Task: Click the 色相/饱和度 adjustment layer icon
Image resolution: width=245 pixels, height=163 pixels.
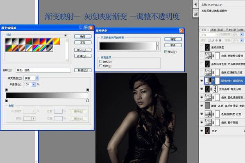Action: [x=208, y=114]
